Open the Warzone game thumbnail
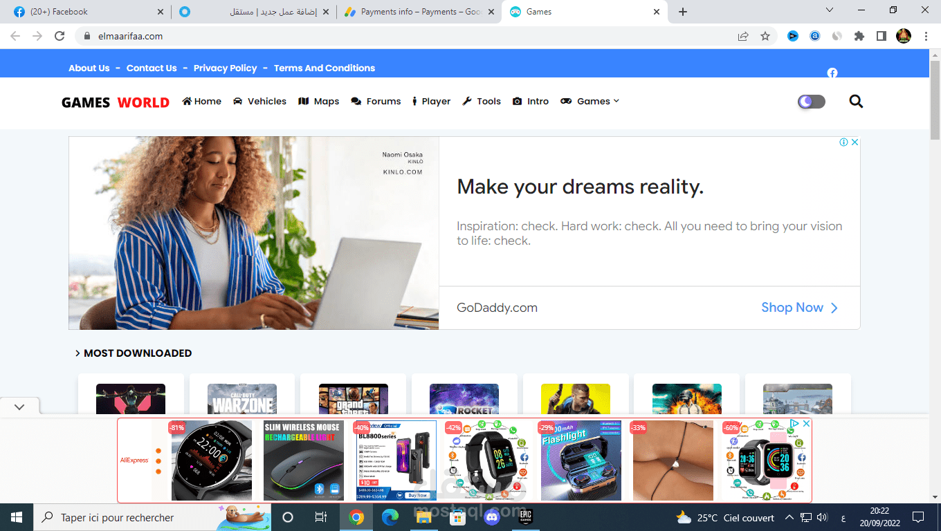The width and height of the screenshot is (941, 531). pos(242,399)
